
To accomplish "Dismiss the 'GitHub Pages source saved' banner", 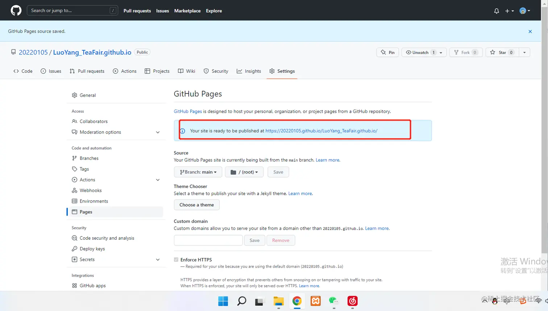I will pos(530,31).
